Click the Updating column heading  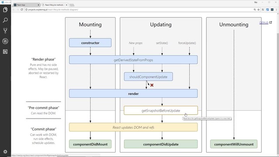[x=161, y=24]
